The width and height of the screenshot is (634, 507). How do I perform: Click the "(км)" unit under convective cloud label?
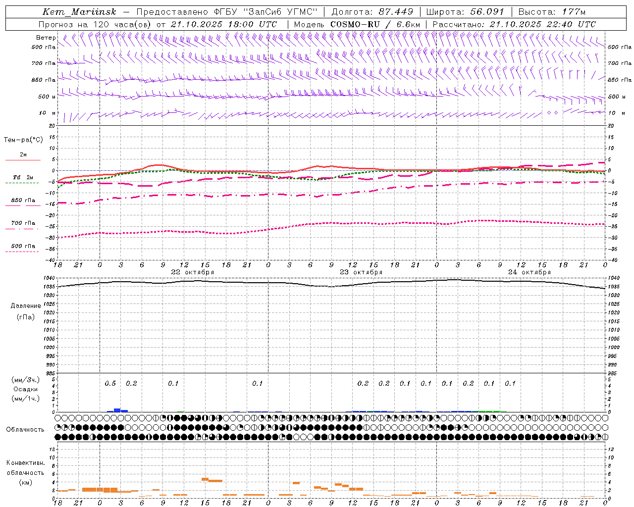coord(25,482)
